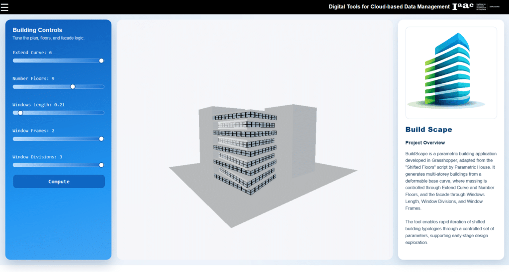Click the Project Overview subheading
Viewport: 509px width, 272px height.
pos(425,143)
